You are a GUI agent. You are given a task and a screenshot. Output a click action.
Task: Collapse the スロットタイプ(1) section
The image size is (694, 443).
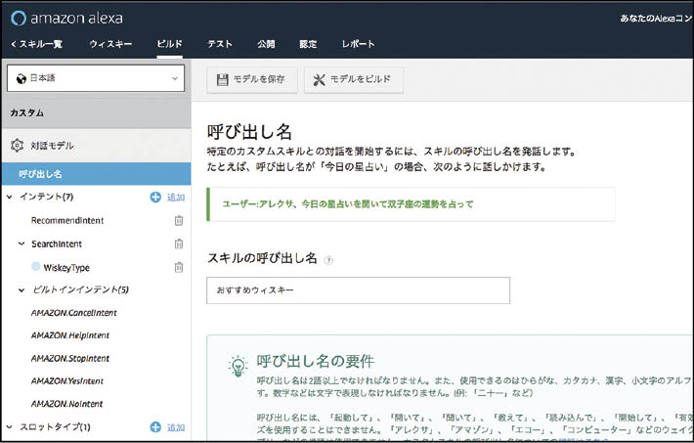point(10,427)
